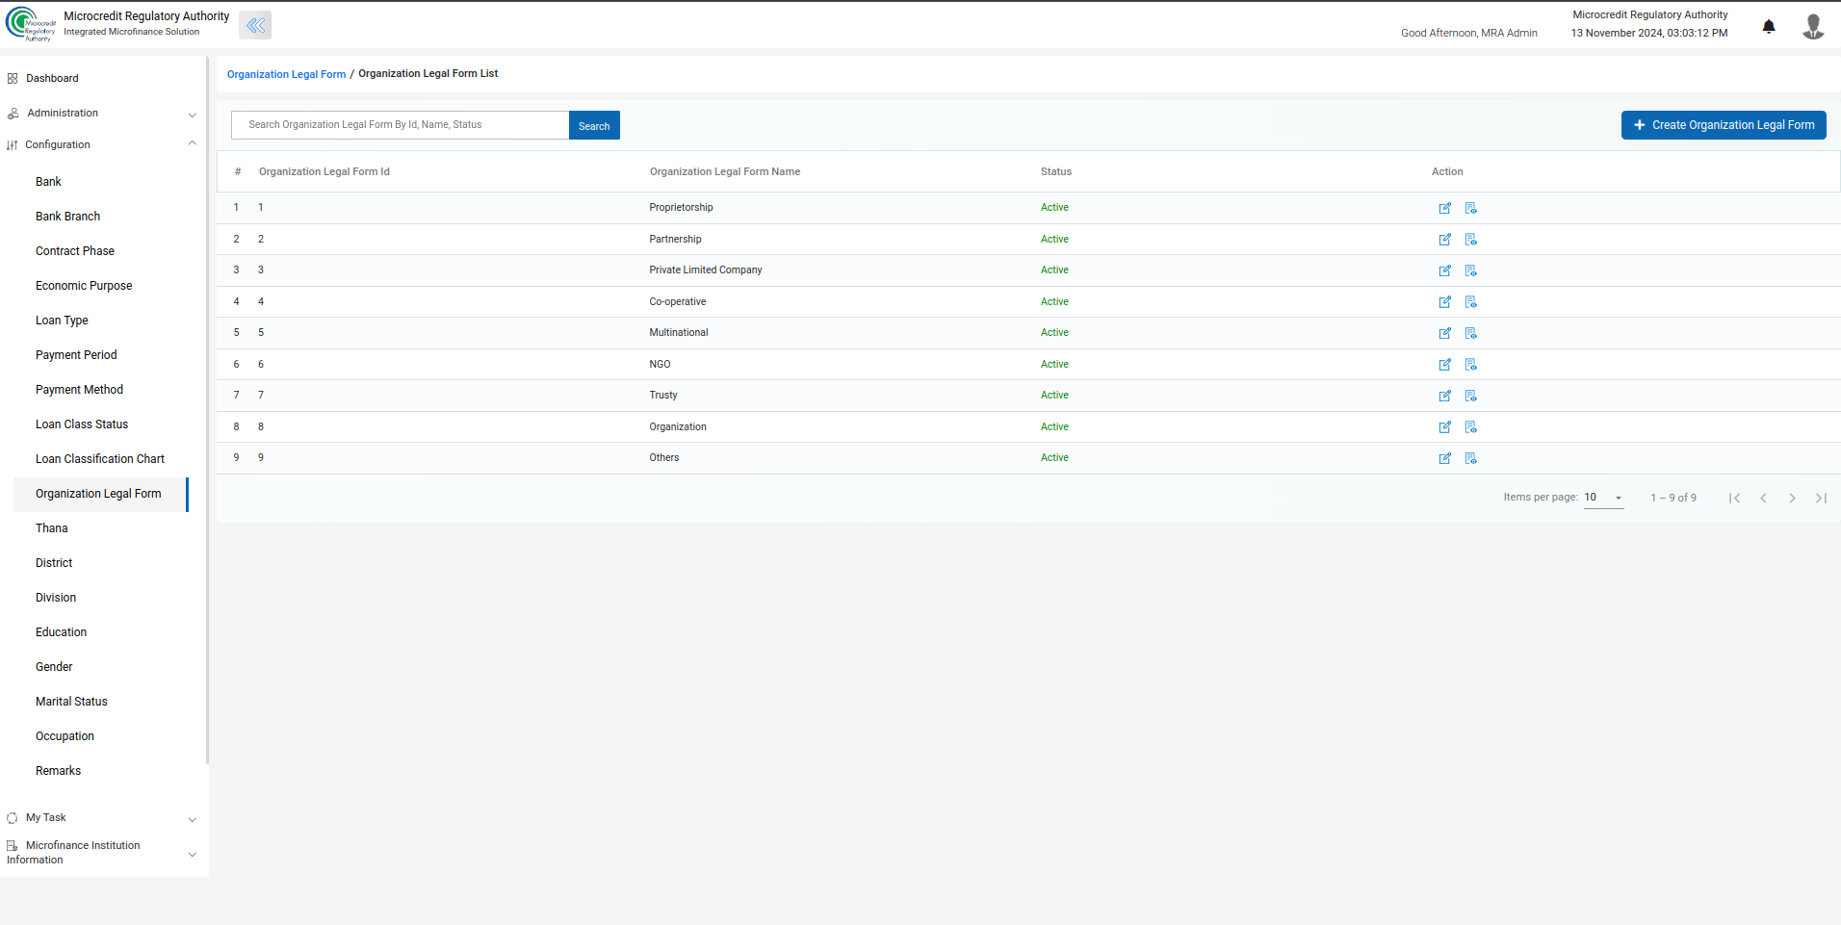Open Thana configuration
Viewport: 1841px width, 925px height.
click(x=52, y=528)
